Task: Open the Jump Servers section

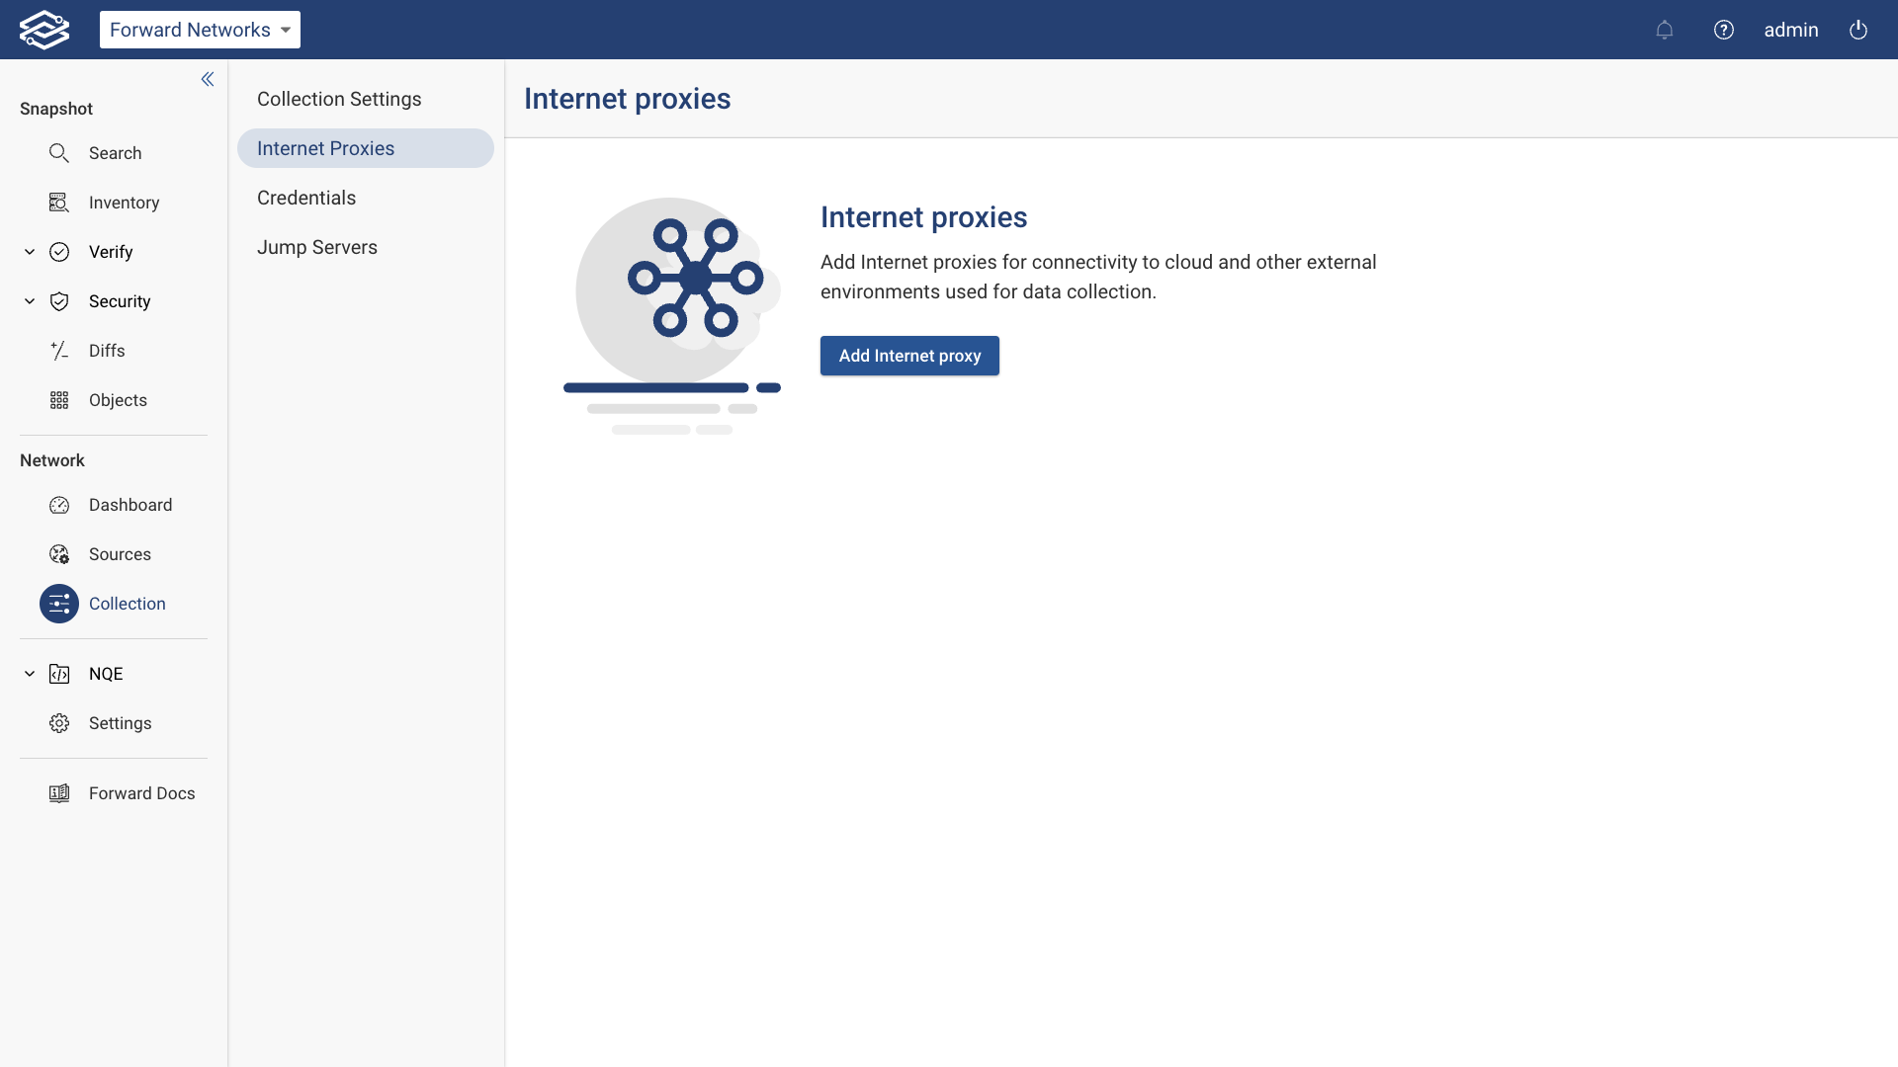Action: 317,247
